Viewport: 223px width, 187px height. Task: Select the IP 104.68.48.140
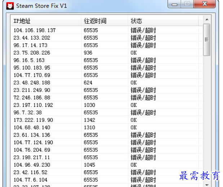tap(32, 128)
